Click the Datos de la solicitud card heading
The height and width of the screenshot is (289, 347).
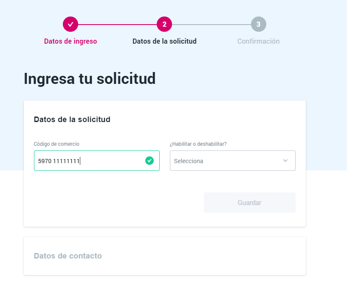coord(72,119)
